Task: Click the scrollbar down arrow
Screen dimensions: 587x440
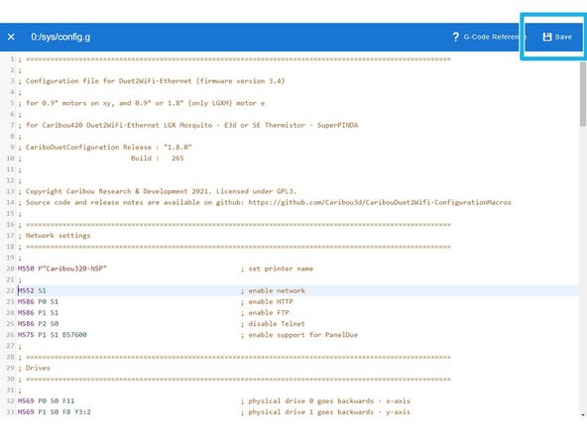Action: [583, 415]
